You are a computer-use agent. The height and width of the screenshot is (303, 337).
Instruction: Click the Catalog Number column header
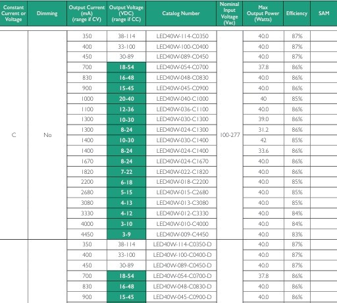point(181,13)
